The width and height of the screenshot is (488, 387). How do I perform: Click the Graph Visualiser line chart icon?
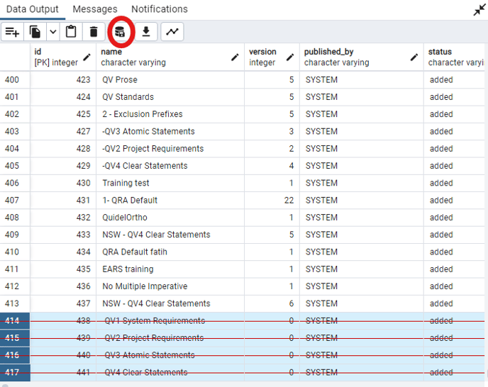(x=172, y=32)
